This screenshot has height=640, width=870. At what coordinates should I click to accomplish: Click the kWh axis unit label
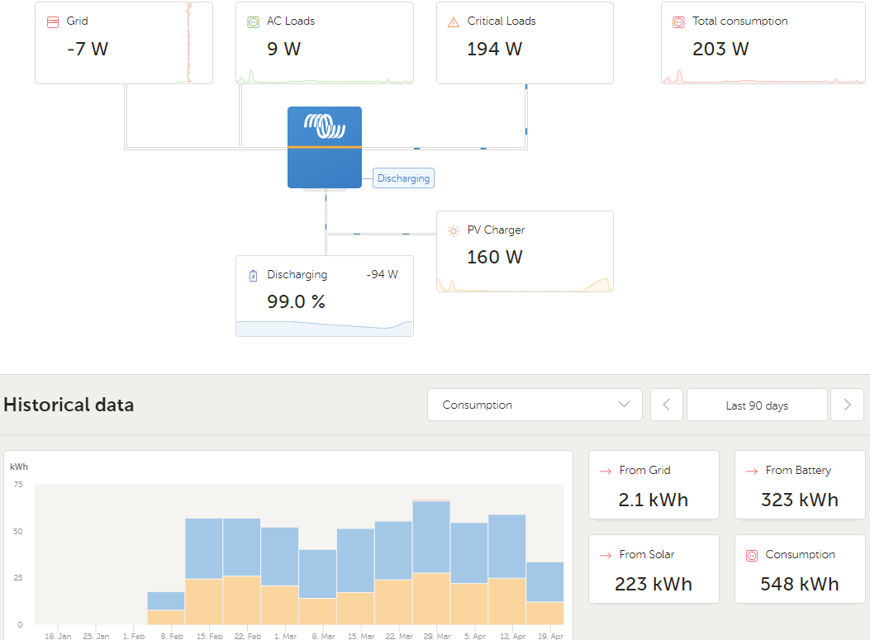tap(19, 467)
